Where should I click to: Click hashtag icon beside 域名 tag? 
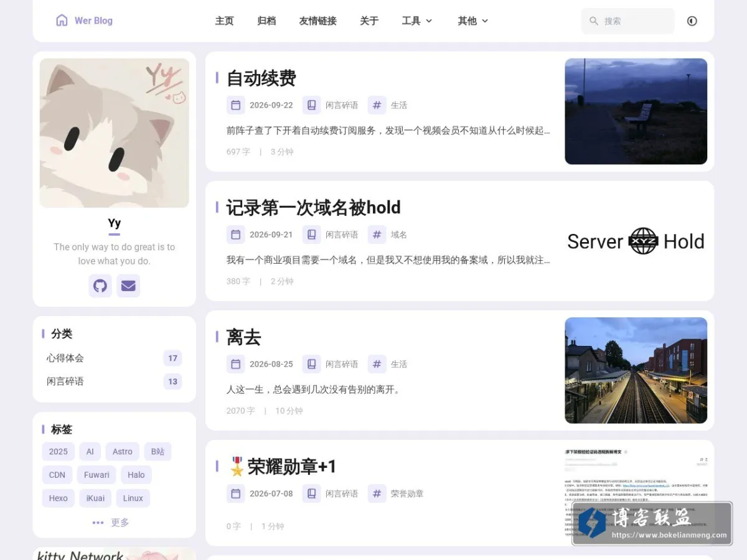[x=377, y=235]
